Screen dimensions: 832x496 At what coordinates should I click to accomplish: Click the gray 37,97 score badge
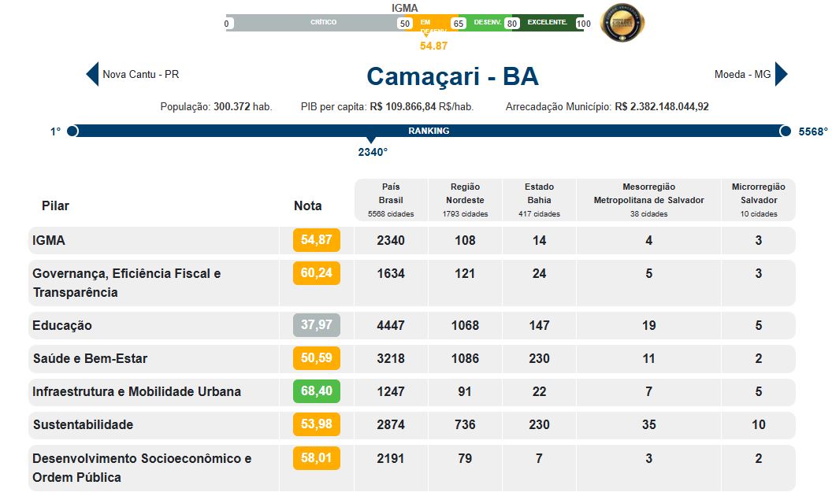pyautogui.click(x=316, y=325)
